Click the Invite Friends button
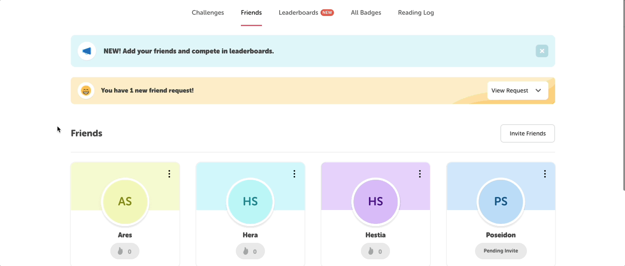Image resolution: width=625 pixels, height=266 pixels. coord(527,133)
